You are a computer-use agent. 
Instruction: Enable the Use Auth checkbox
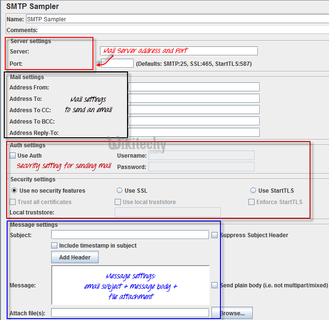[13, 156]
